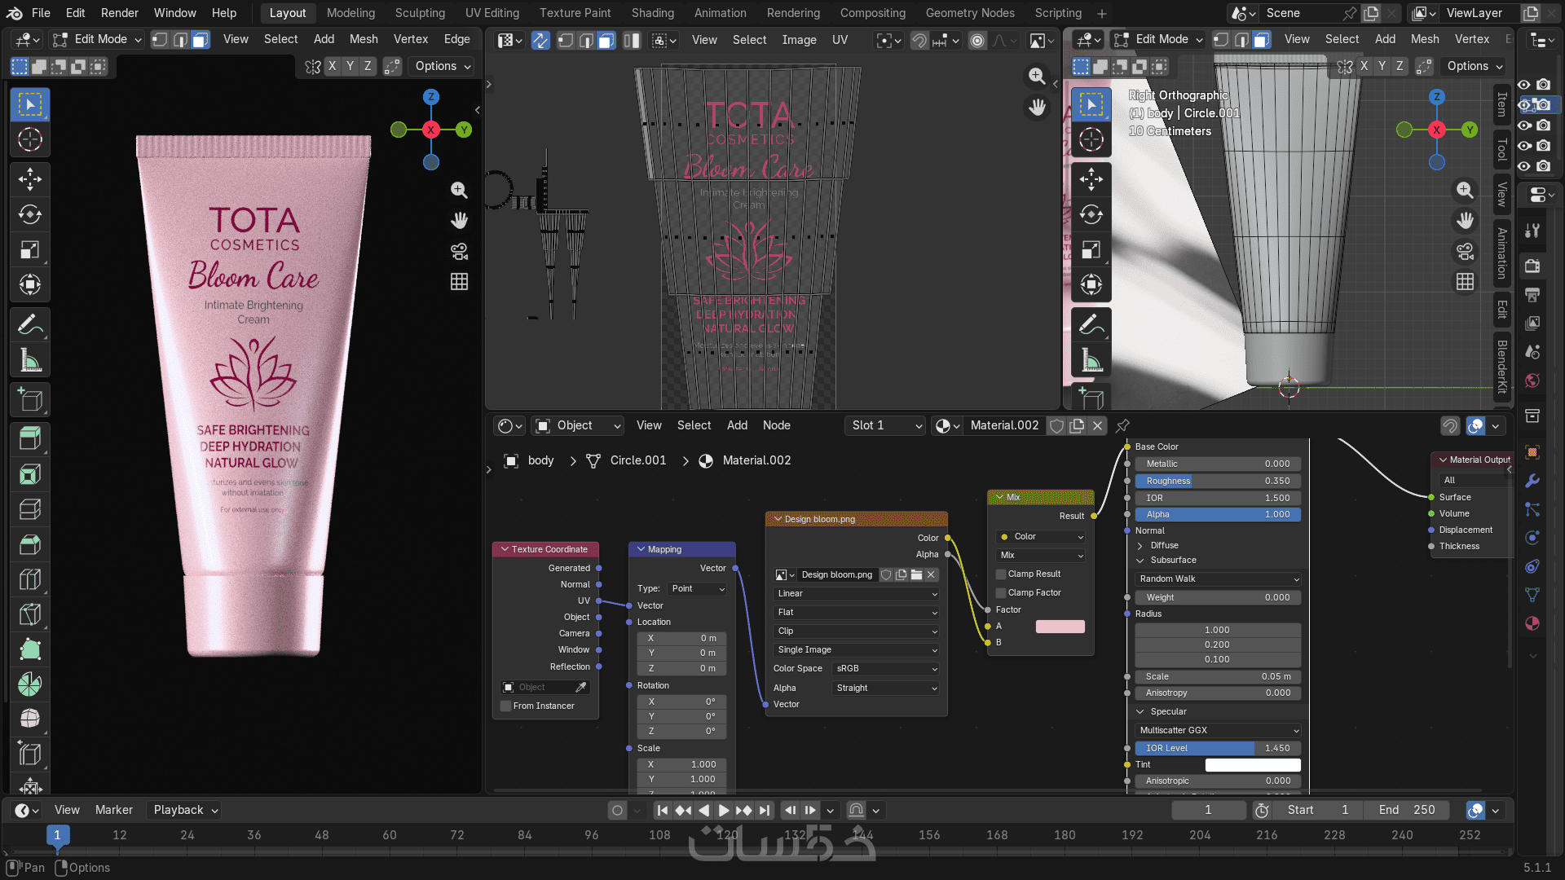Select Rotate tool in right viewport

click(x=1091, y=214)
